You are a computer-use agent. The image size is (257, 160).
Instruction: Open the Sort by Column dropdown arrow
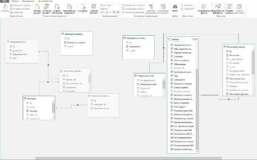pos(169,13)
